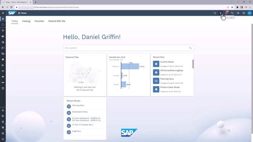Open Search to Insight lightbulb icon
Viewport: 253px width, 142px height.
[x=221, y=13]
